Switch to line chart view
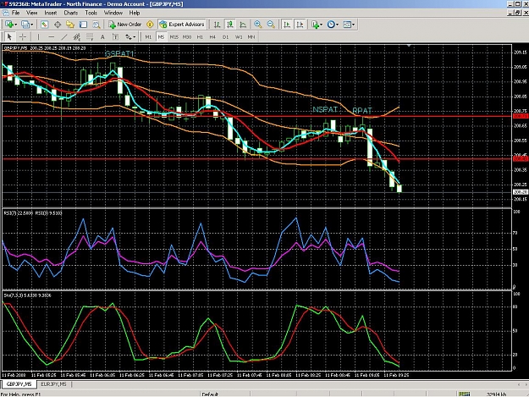This screenshot has height=397, width=529. 243,25
